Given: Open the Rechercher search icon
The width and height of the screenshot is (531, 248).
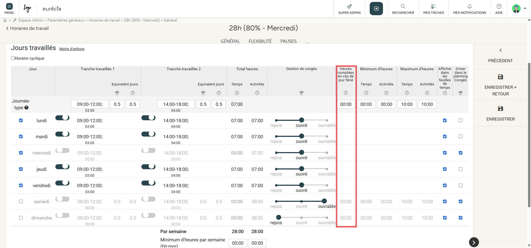Looking at the screenshot, I should pyautogui.click(x=403, y=6).
